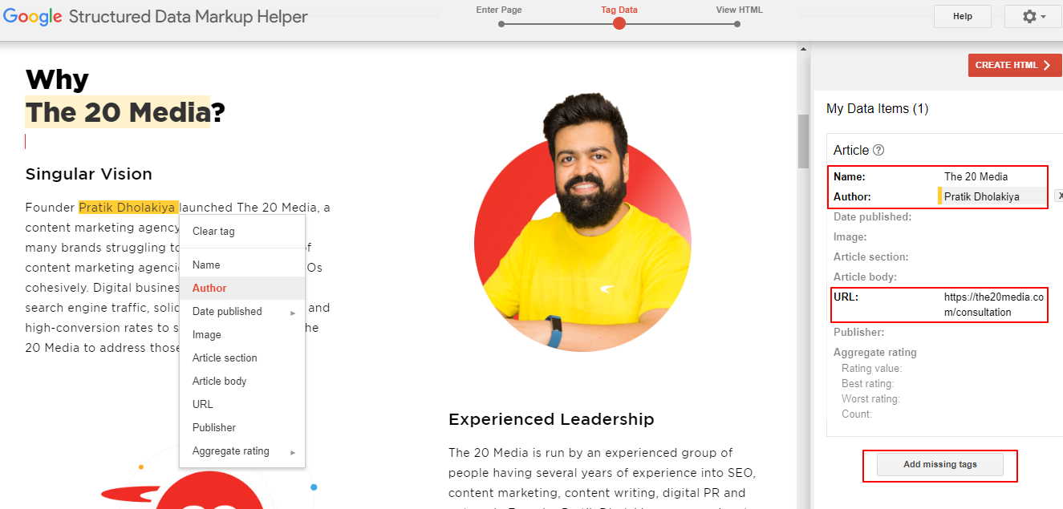Expand Date published submenu
The height and width of the screenshot is (509, 1063).
[242, 312]
